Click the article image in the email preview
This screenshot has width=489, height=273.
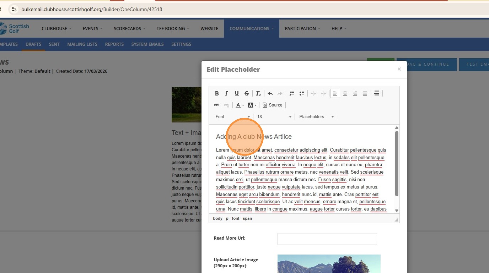click(x=187, y=105)
